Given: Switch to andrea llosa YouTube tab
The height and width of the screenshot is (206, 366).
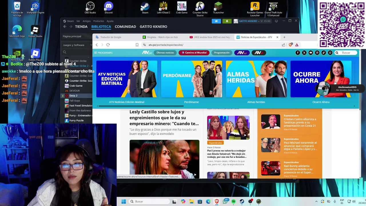Looking at the screenshot, I should (x=210, y=37).
